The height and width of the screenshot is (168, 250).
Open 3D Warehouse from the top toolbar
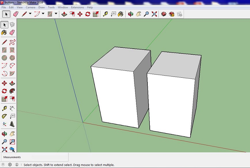[x=164, y=14]
